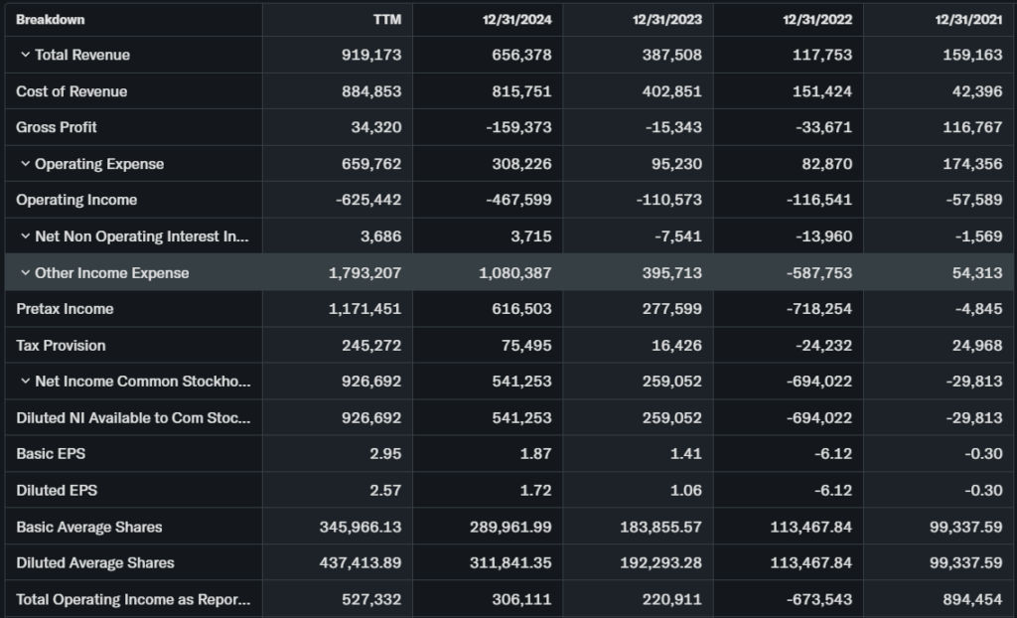
Task: Expand the Operating Expense row chevron
Action: click(x=25, y=164)
